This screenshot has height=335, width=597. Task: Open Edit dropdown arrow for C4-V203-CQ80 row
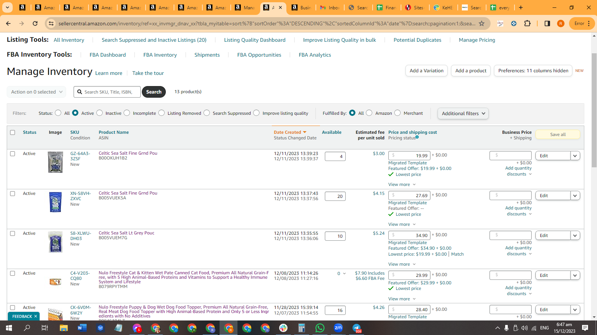coord(575,275)
